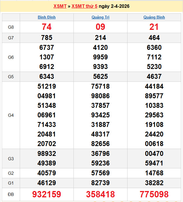Select the G4 number 93425

coord(100,115)
